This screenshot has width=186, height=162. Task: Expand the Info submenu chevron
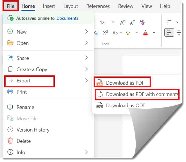(86, 152)
